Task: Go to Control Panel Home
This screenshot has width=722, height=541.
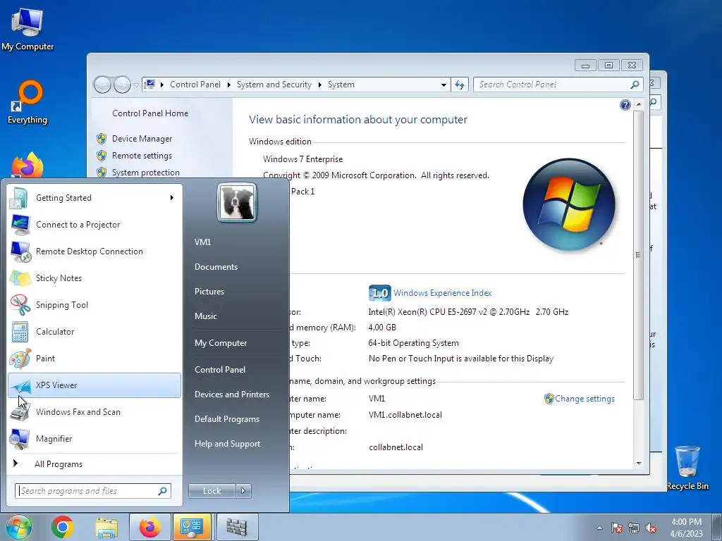Action: (x=150, y=113)
